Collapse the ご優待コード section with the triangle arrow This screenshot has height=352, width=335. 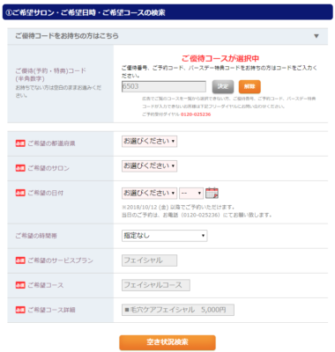point(316,36)
